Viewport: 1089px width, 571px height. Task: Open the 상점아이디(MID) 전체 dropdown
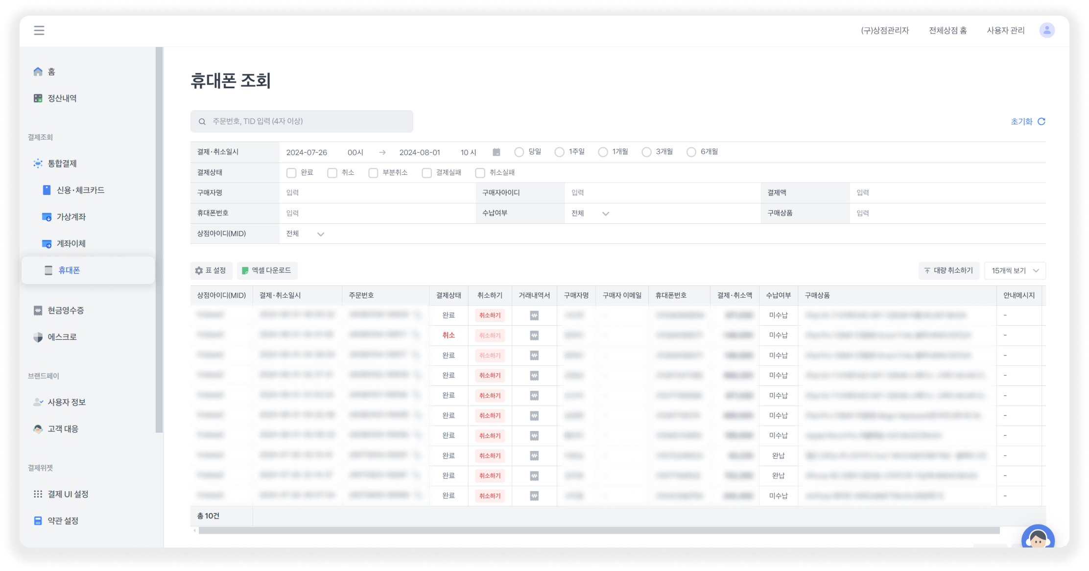[305, 234]
